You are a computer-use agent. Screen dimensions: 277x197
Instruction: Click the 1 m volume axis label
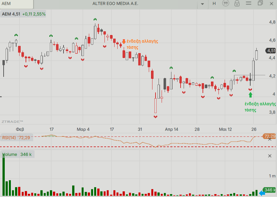(x=272, y=176)
